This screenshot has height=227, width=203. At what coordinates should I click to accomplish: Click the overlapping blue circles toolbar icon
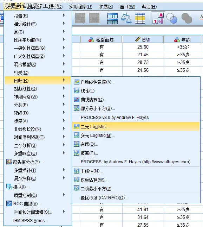172,18
